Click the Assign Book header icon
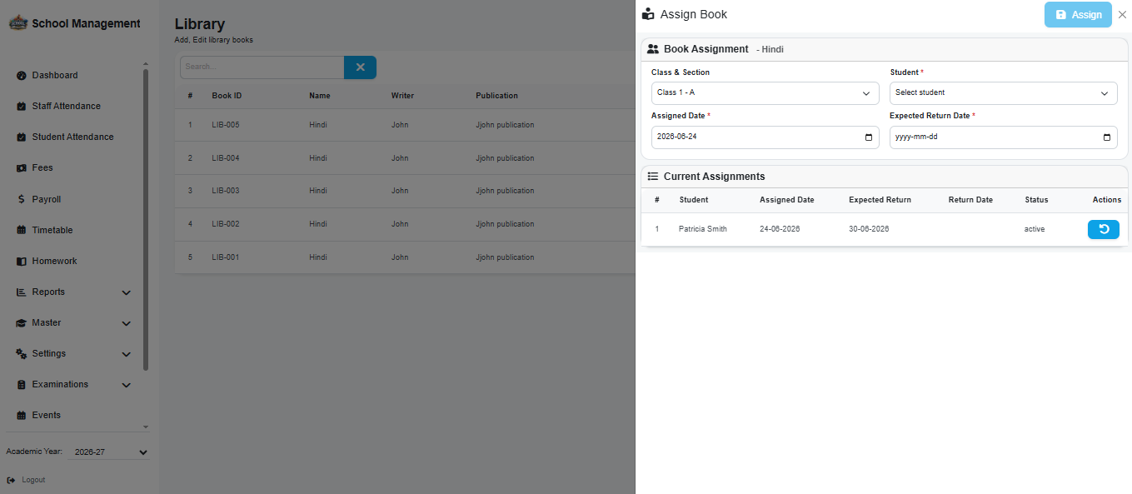 [x=649, y=14]
